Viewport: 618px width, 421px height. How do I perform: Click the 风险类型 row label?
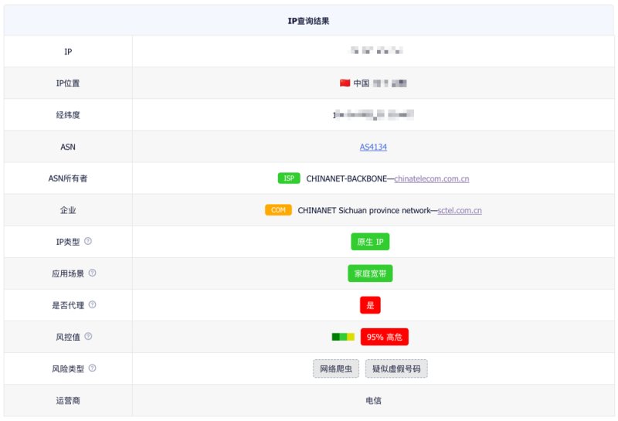click(x=68, y=369)
